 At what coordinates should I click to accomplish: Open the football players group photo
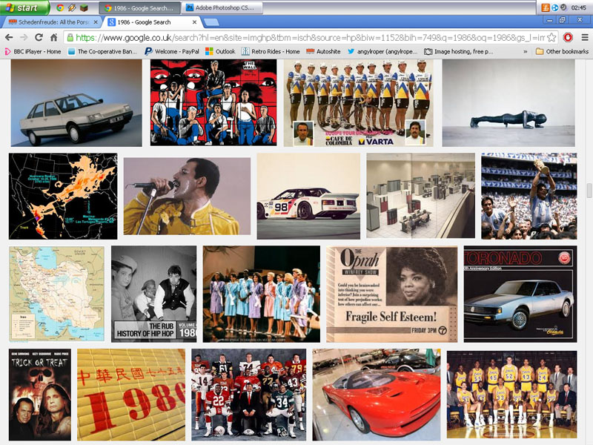249,395
